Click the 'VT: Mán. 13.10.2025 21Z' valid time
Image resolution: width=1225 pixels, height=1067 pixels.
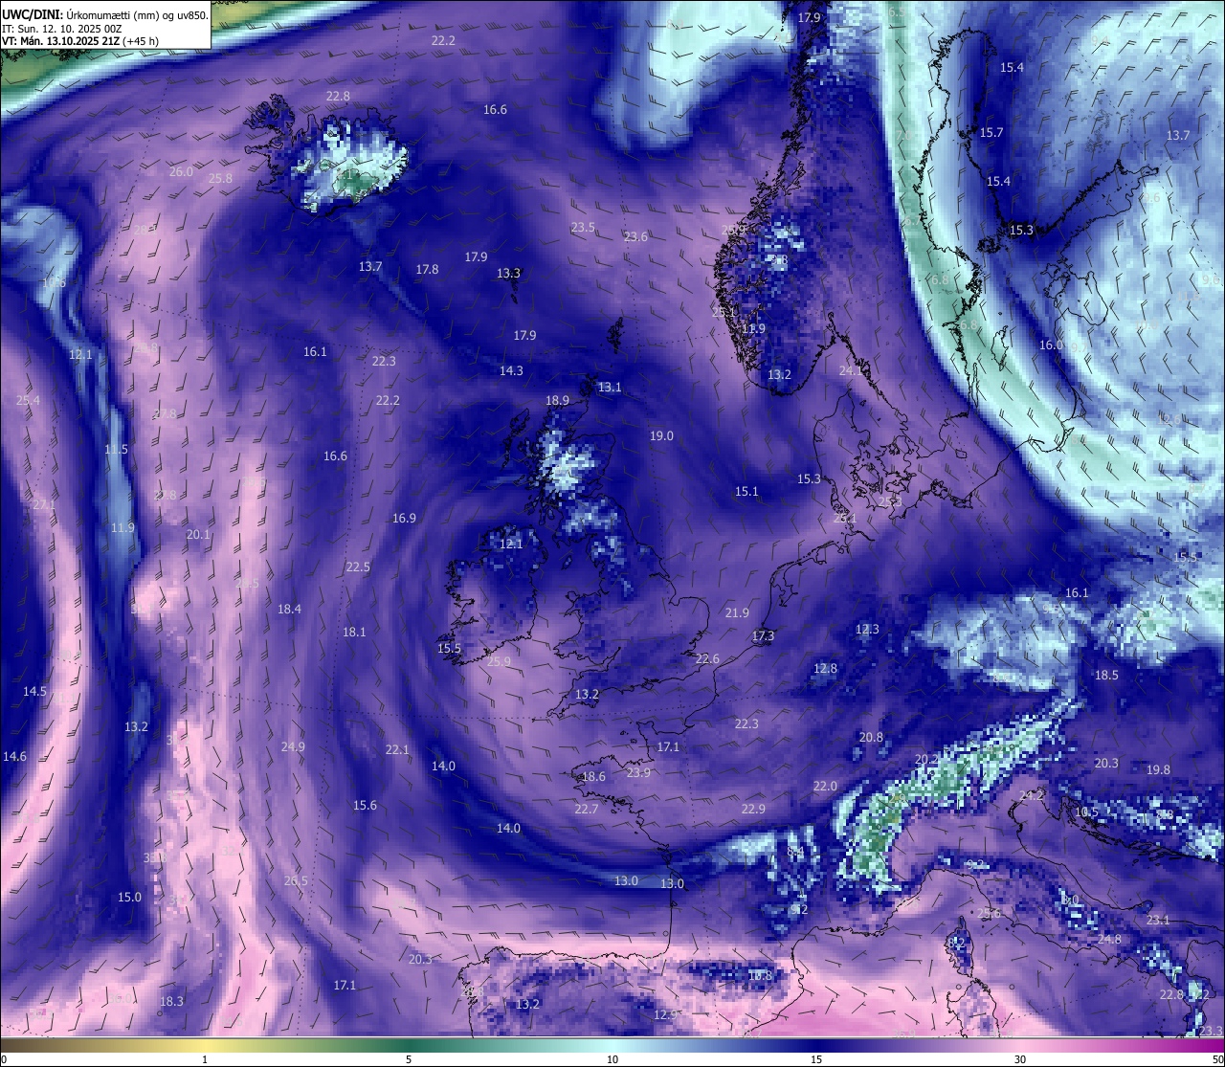(59, 41)
